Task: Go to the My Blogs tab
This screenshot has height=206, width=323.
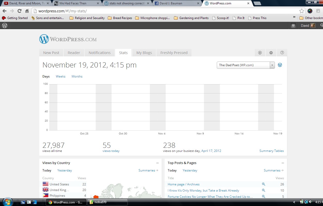Action: (144, 53)
